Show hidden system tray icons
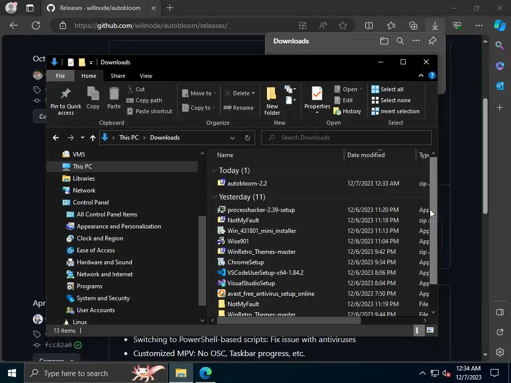This screenshot has width=511, height=383. 422,373
